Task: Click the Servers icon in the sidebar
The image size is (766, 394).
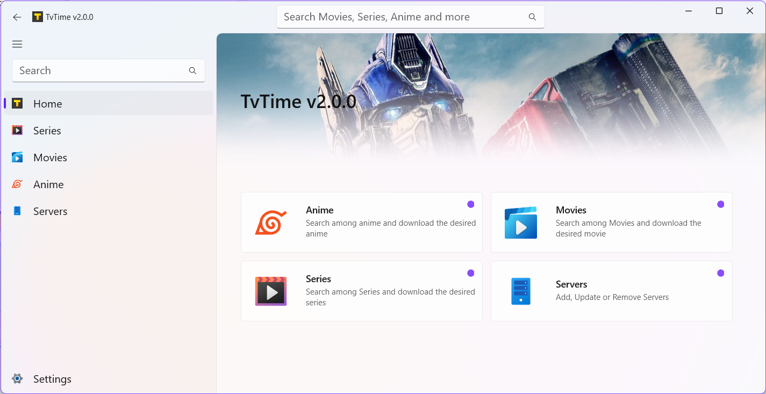Action: pyautogui.click(x=17, y=211)
